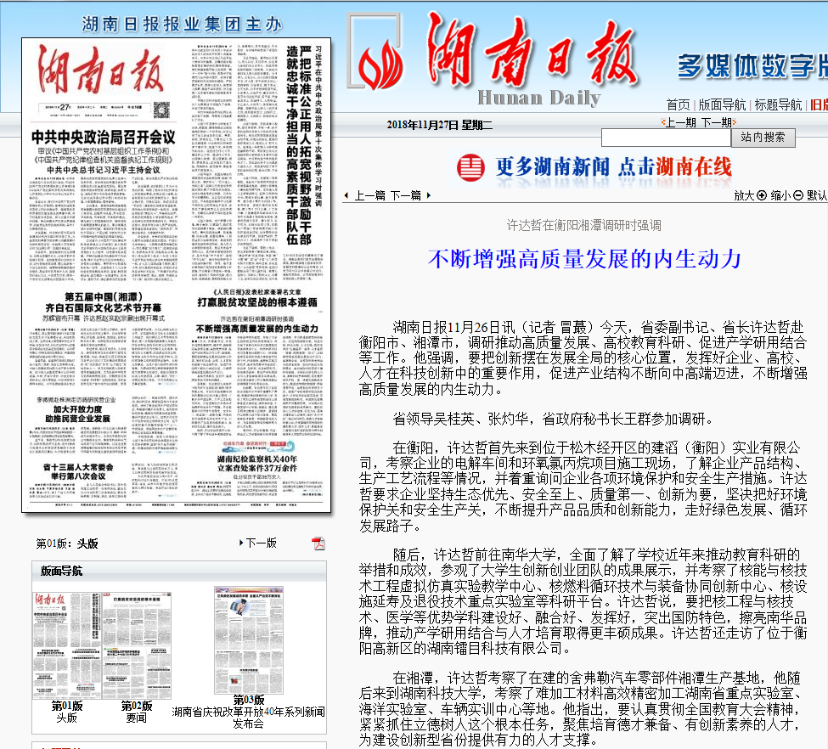Screen dimensions: 828x749
Task: Click the 放大 plus zoom icon
Action: pos(762,195)
